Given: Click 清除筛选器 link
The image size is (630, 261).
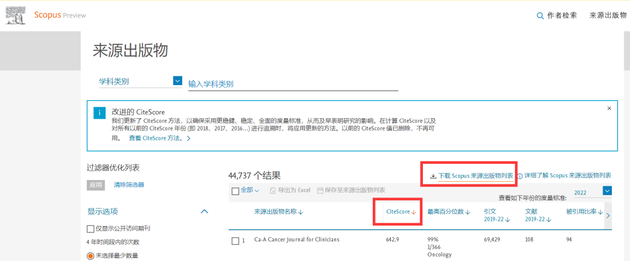Looking at the screenshot, I should pyautogui.click(x=129, y=185).
